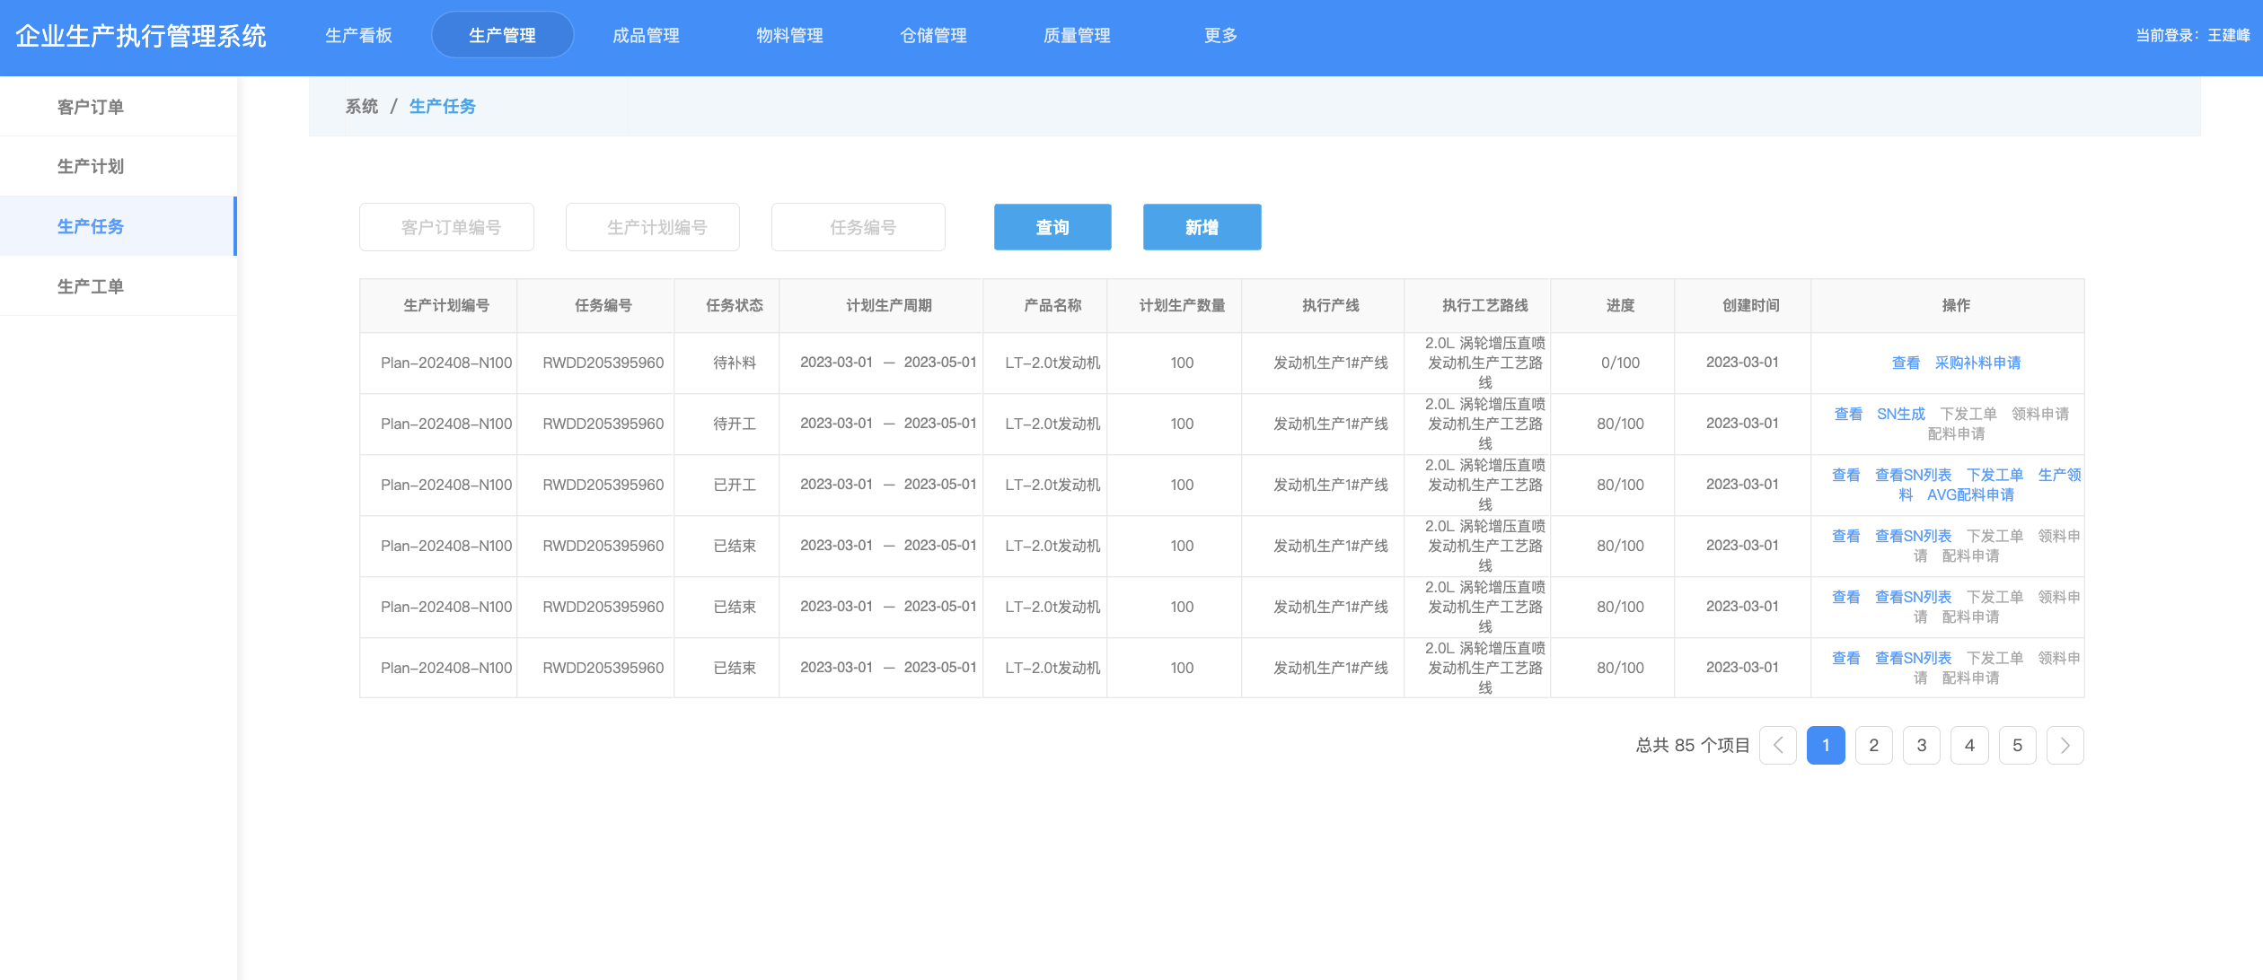
Task: Click 生产任务 breadcrumb link
Action: point(442,106)
